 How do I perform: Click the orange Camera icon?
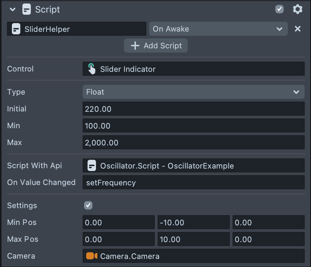point(92,256)
